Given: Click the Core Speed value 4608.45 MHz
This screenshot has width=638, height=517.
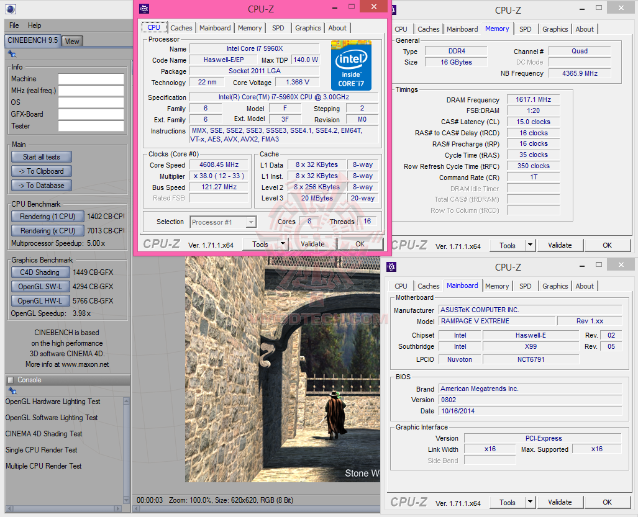Looking at the screenshot, I should point(219,164).
